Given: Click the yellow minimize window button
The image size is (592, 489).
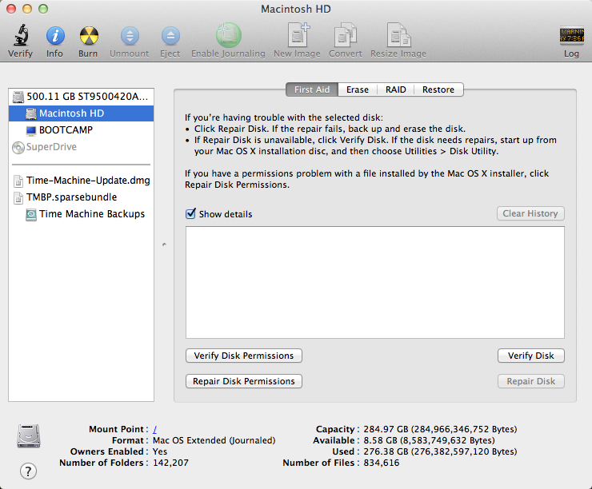Looking at the screenshot, I should [27, 8].
